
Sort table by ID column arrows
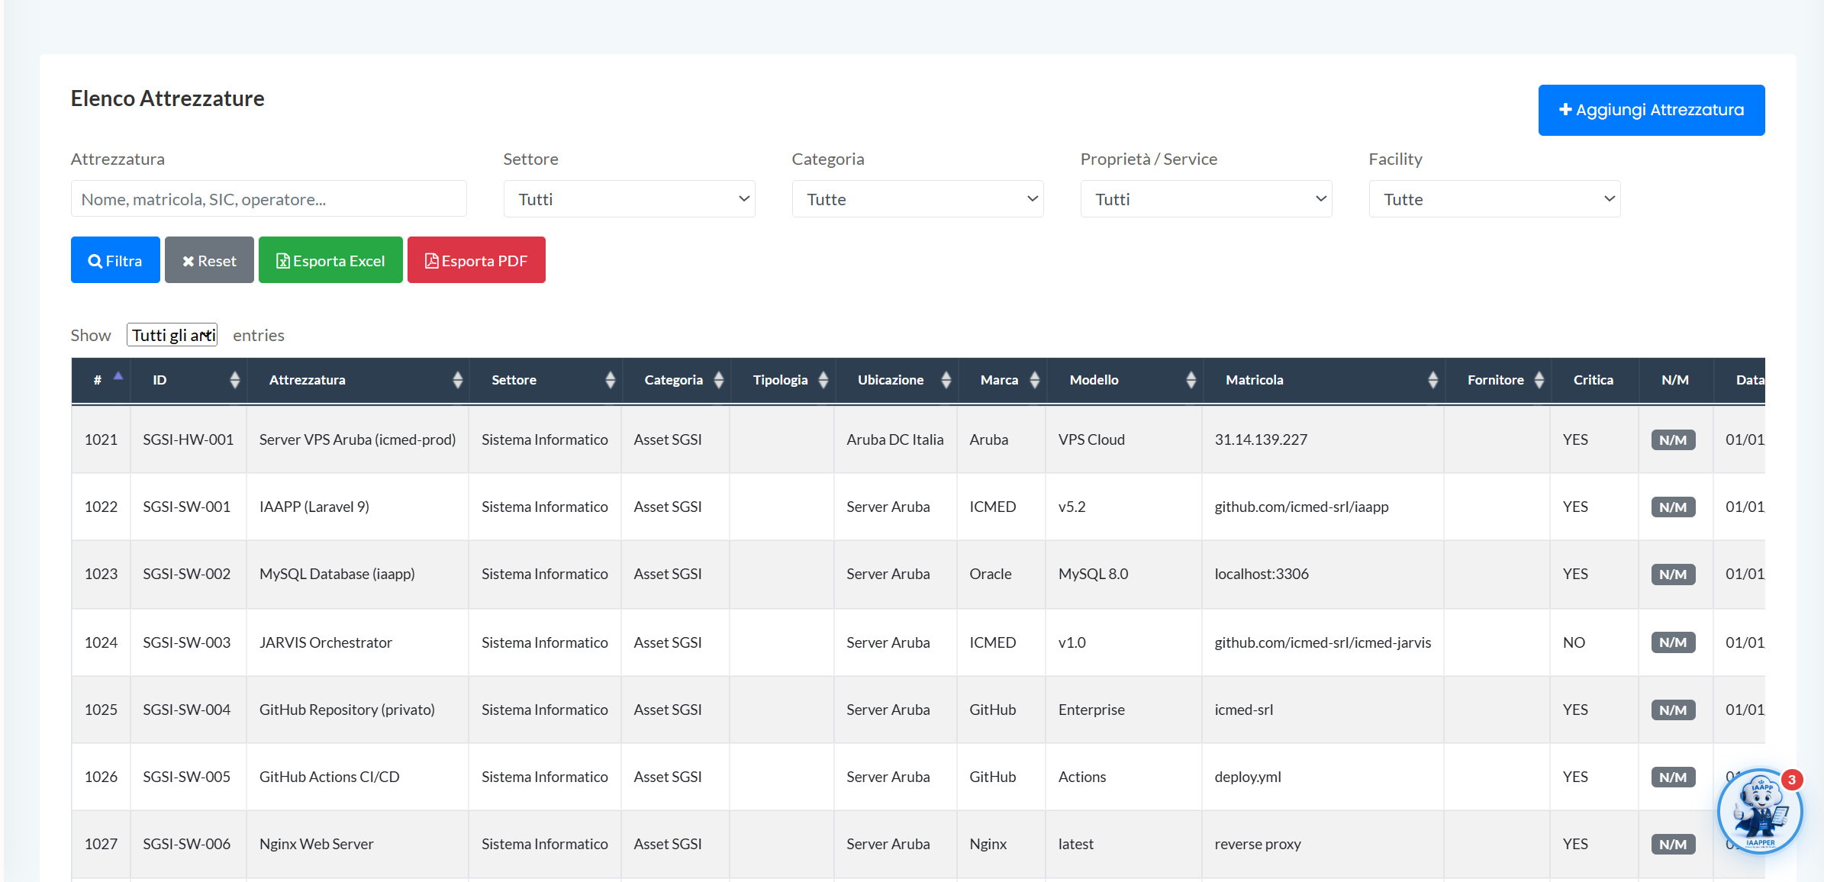(234, 380)
